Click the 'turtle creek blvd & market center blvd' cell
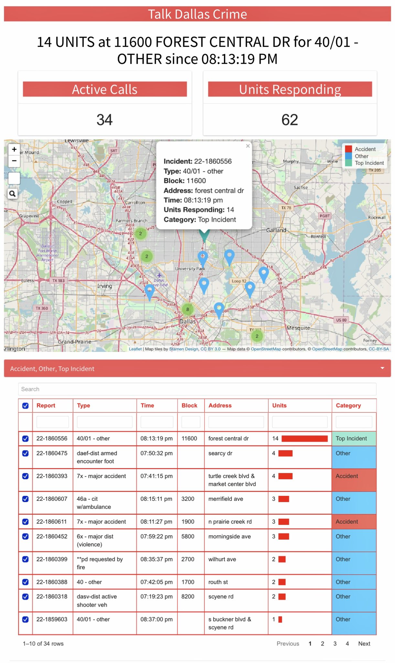 [236, 480]
